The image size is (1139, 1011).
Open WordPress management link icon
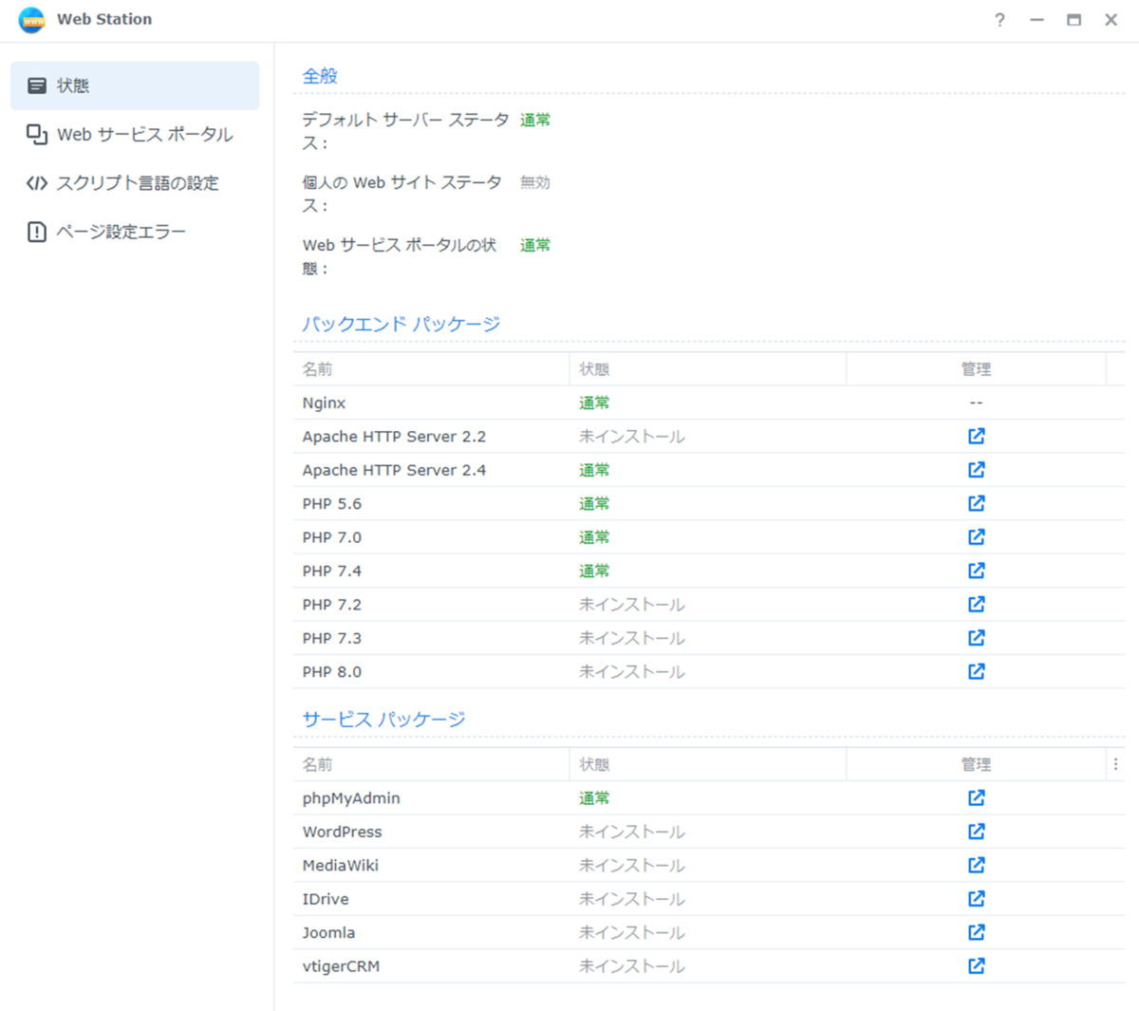click(976, 831)
